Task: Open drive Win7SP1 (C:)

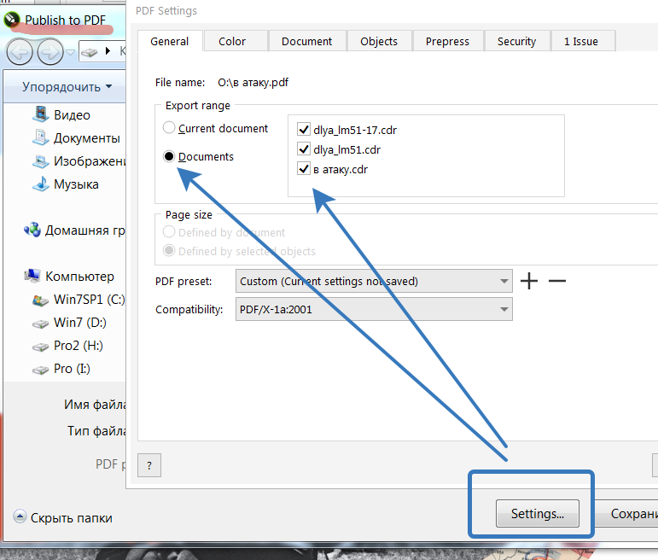Action: [79, 300]
